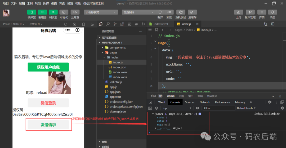Viewport: 286px width, 148px height.
Task: Open the top context dropdown
Action: 177,108
